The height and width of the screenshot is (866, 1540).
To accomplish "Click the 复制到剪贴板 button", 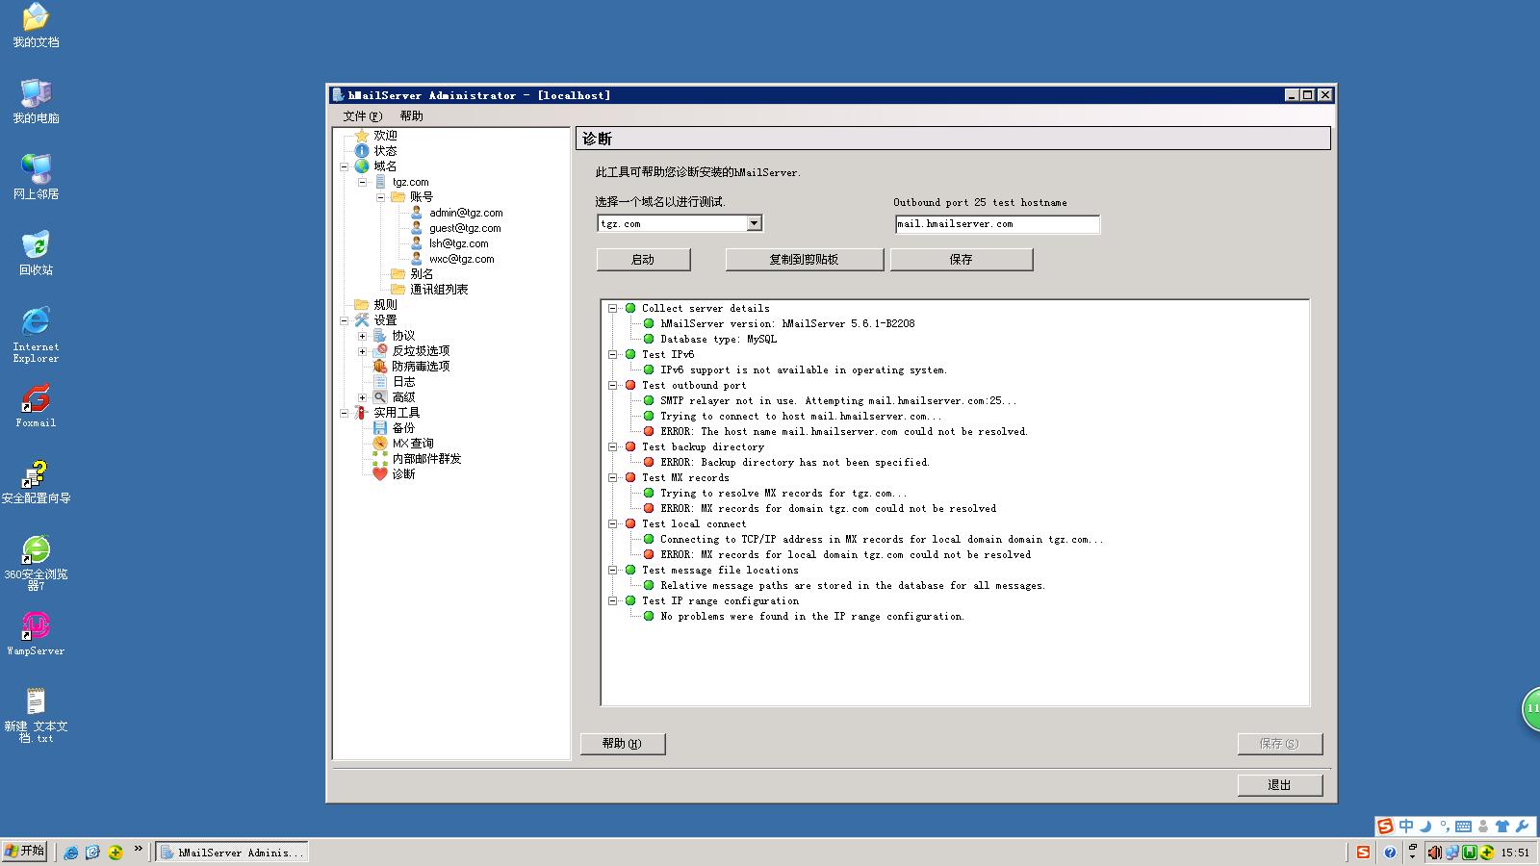I will [804, 260].
